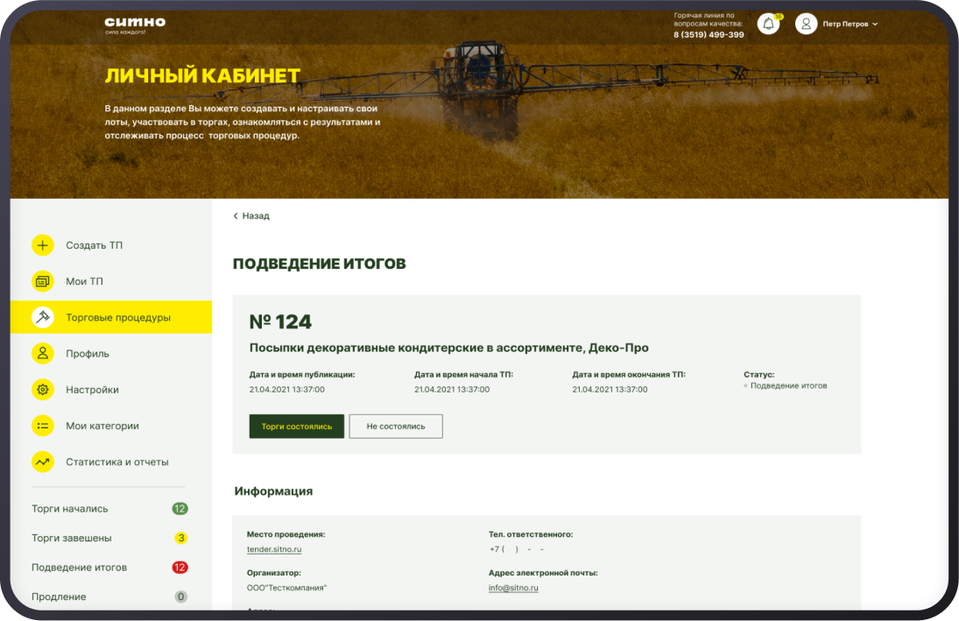Click the Профиль person icon
The image size is (959, 621).
tap(43, 353)
